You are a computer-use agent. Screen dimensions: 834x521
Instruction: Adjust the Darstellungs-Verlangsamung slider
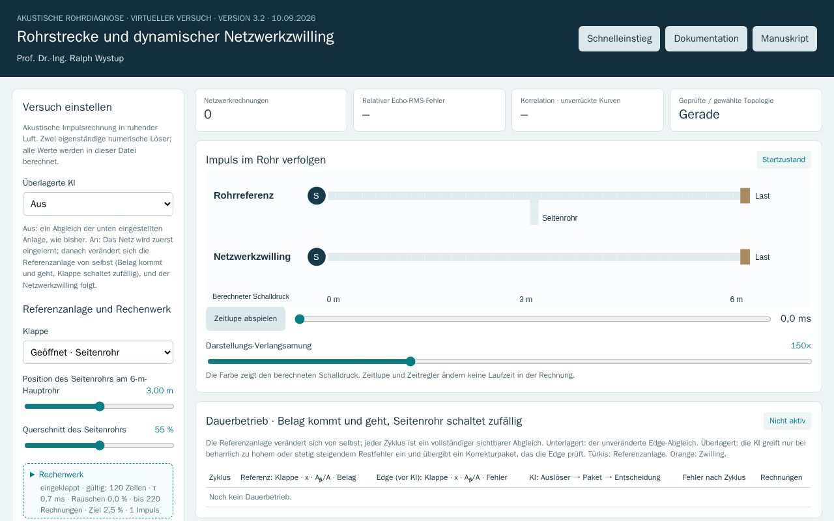click(x=510, y=361)
